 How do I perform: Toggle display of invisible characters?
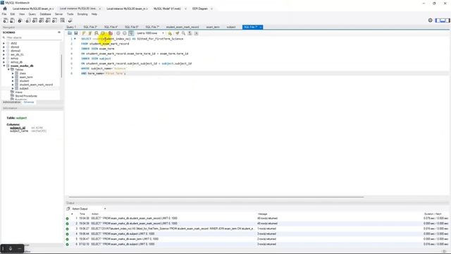point(190,33)
